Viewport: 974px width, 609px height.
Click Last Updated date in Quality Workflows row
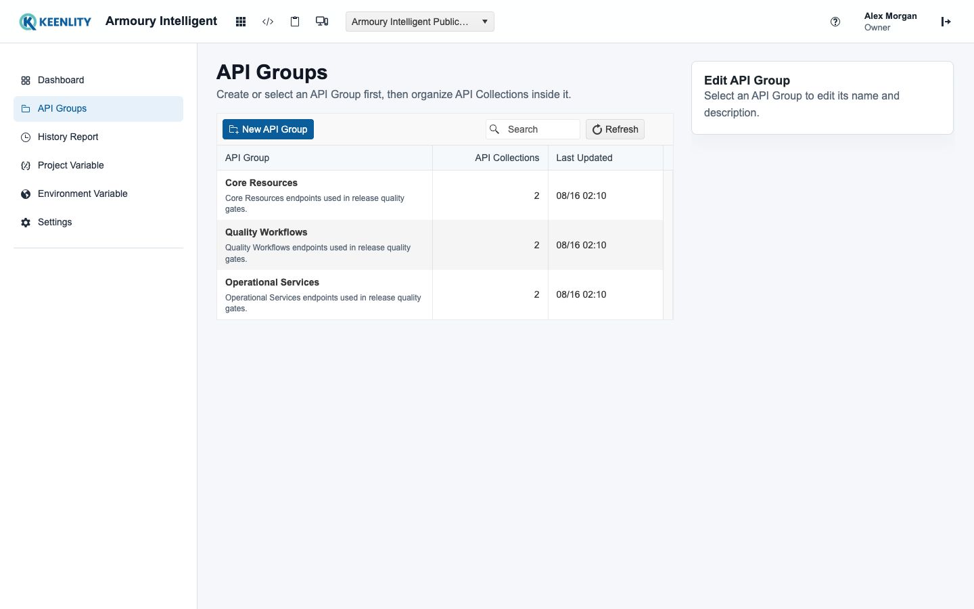[x=581, y=245]
